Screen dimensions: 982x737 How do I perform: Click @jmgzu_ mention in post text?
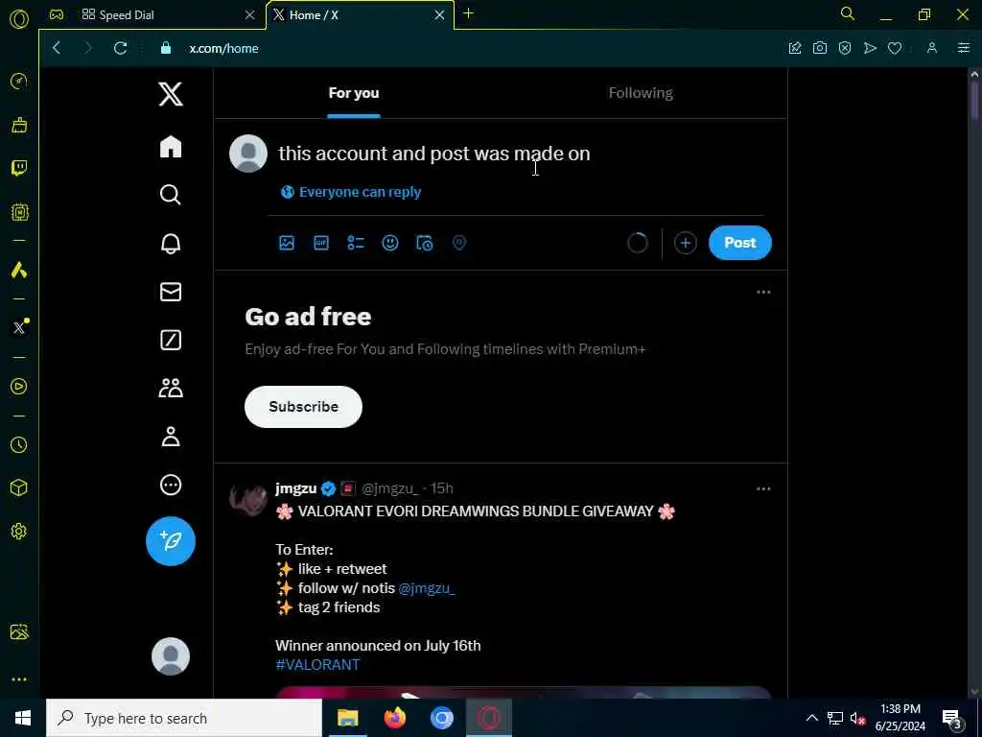click(x=427, y=588)
